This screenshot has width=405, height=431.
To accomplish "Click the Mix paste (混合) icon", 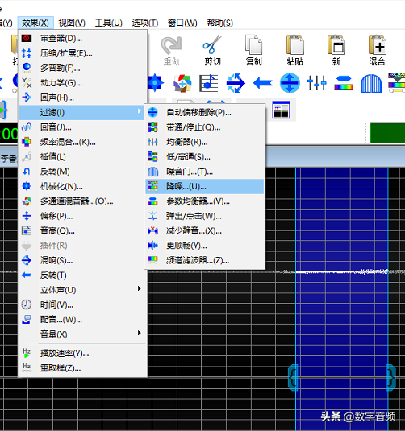I will click(378, 44).
